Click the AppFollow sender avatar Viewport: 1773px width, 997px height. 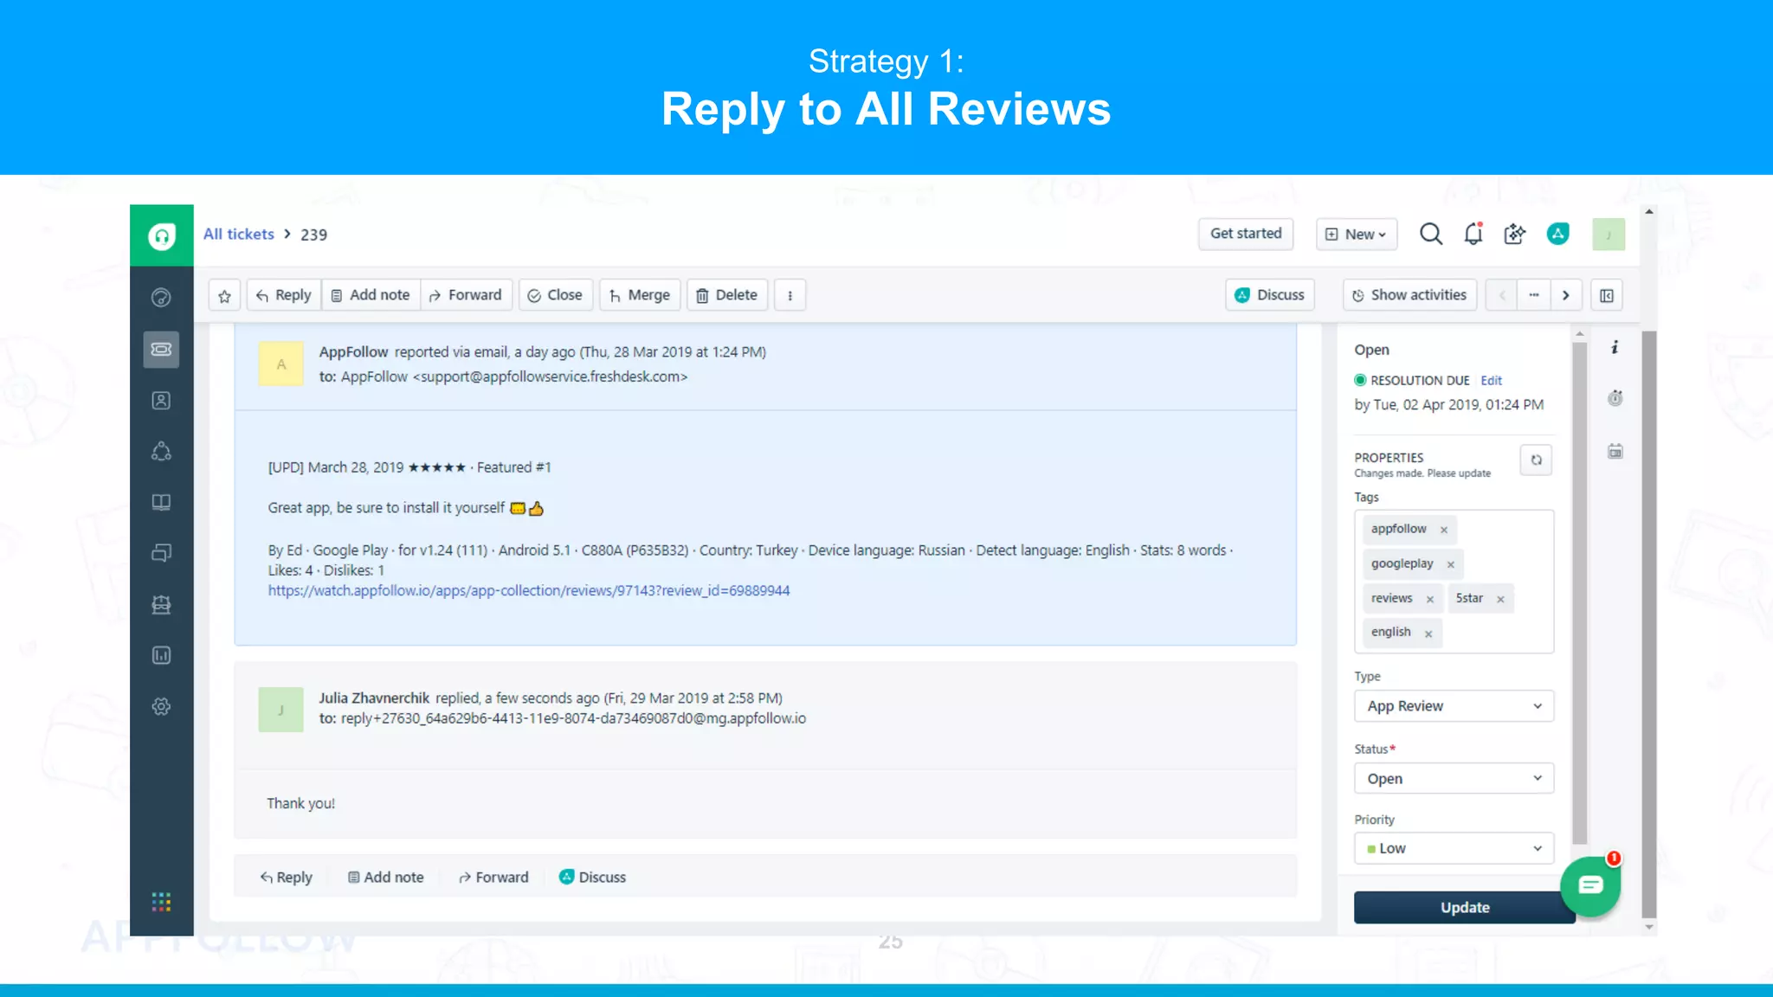[x=280, y=363]
